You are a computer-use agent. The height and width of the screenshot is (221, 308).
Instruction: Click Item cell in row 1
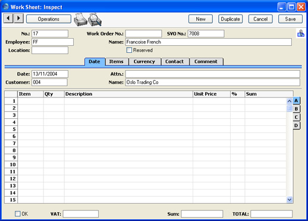pos(30,101)
